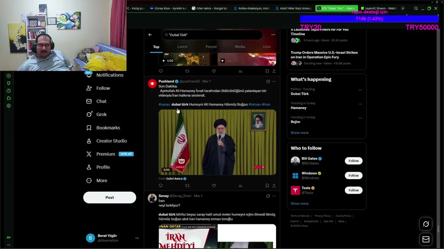Open the search options three-dot menu
Viewport: 444px width, 249px height.
pos(273,35)
